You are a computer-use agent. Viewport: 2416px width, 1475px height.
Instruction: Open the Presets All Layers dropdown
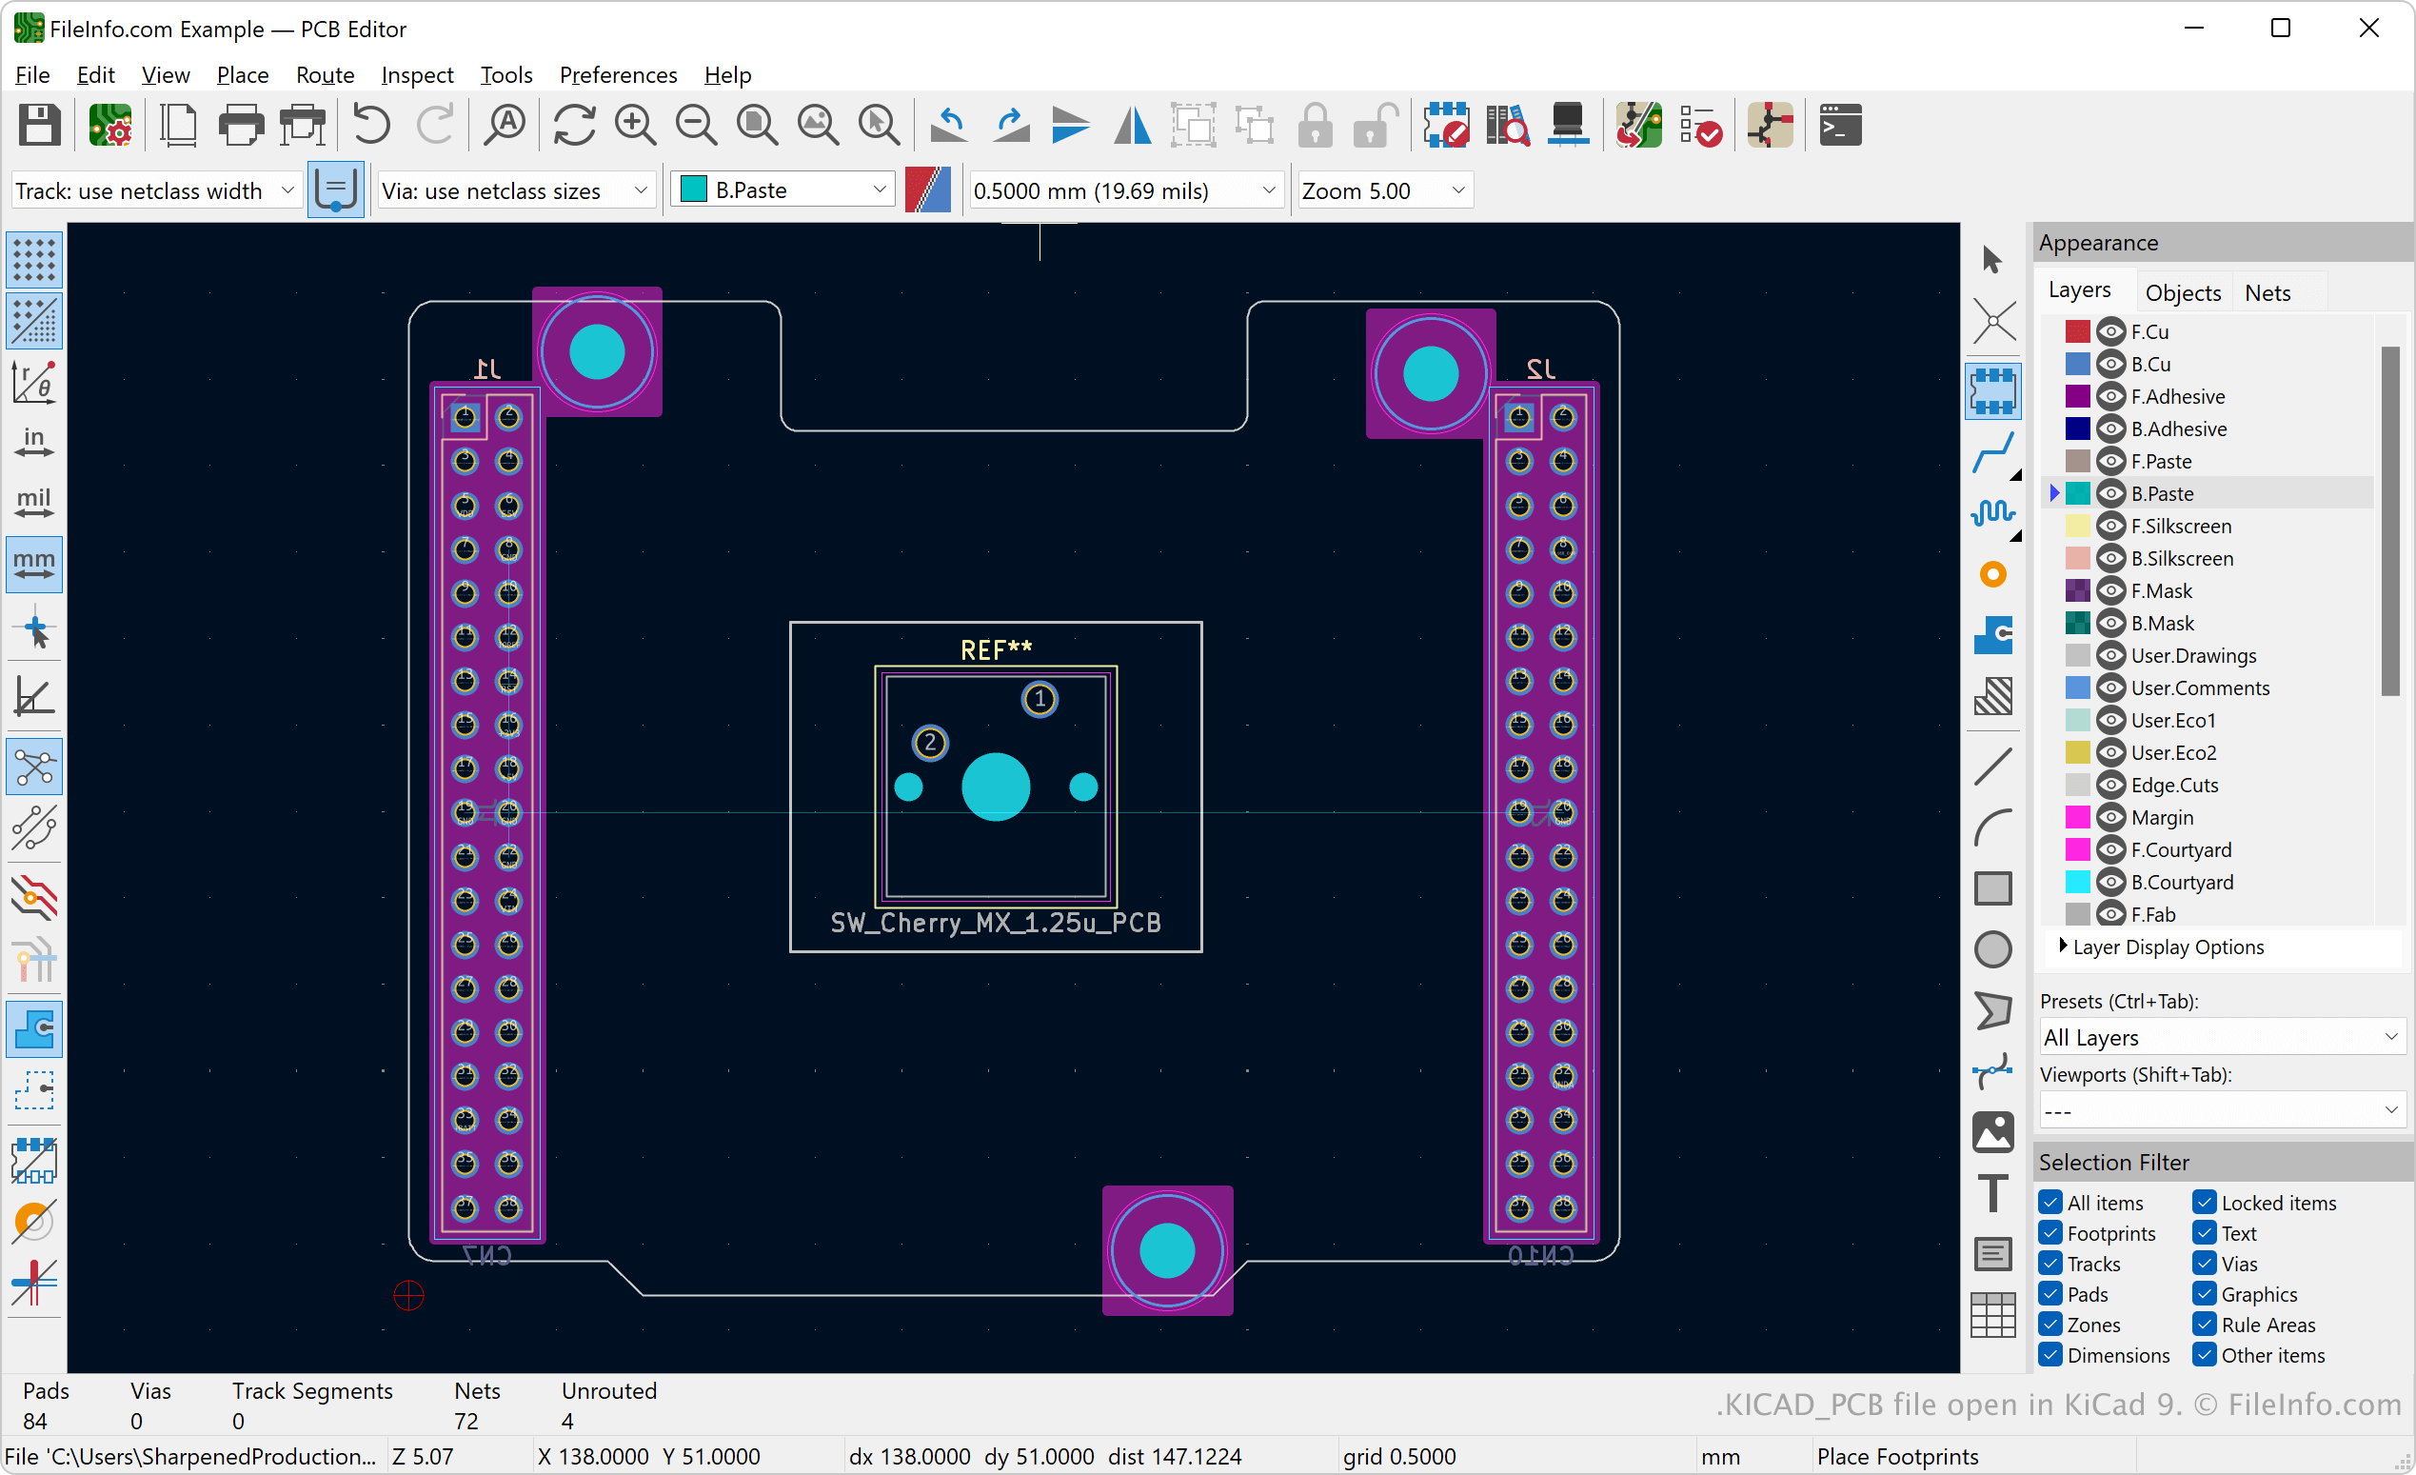pos(2220,1037)
